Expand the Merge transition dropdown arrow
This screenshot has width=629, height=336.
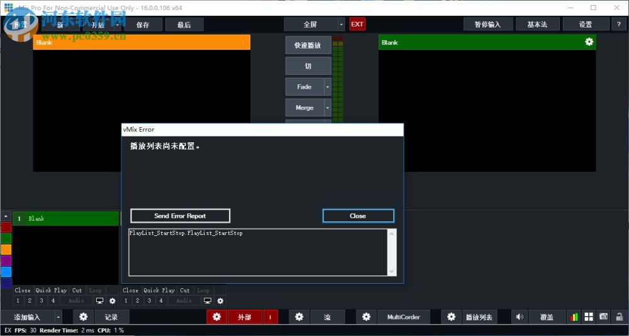tap(328, 108)
